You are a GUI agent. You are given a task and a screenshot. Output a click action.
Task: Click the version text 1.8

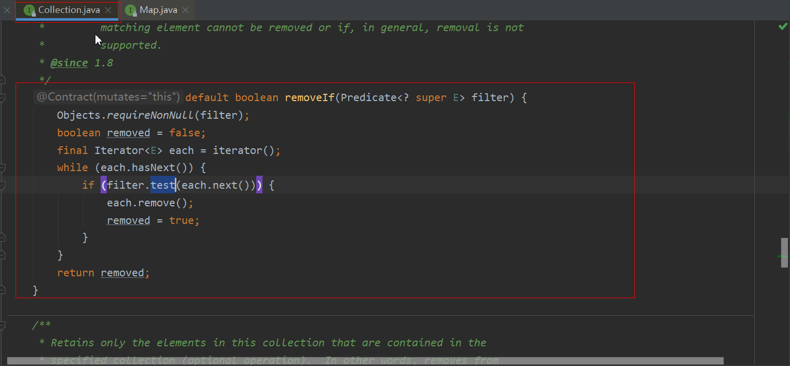104,63
